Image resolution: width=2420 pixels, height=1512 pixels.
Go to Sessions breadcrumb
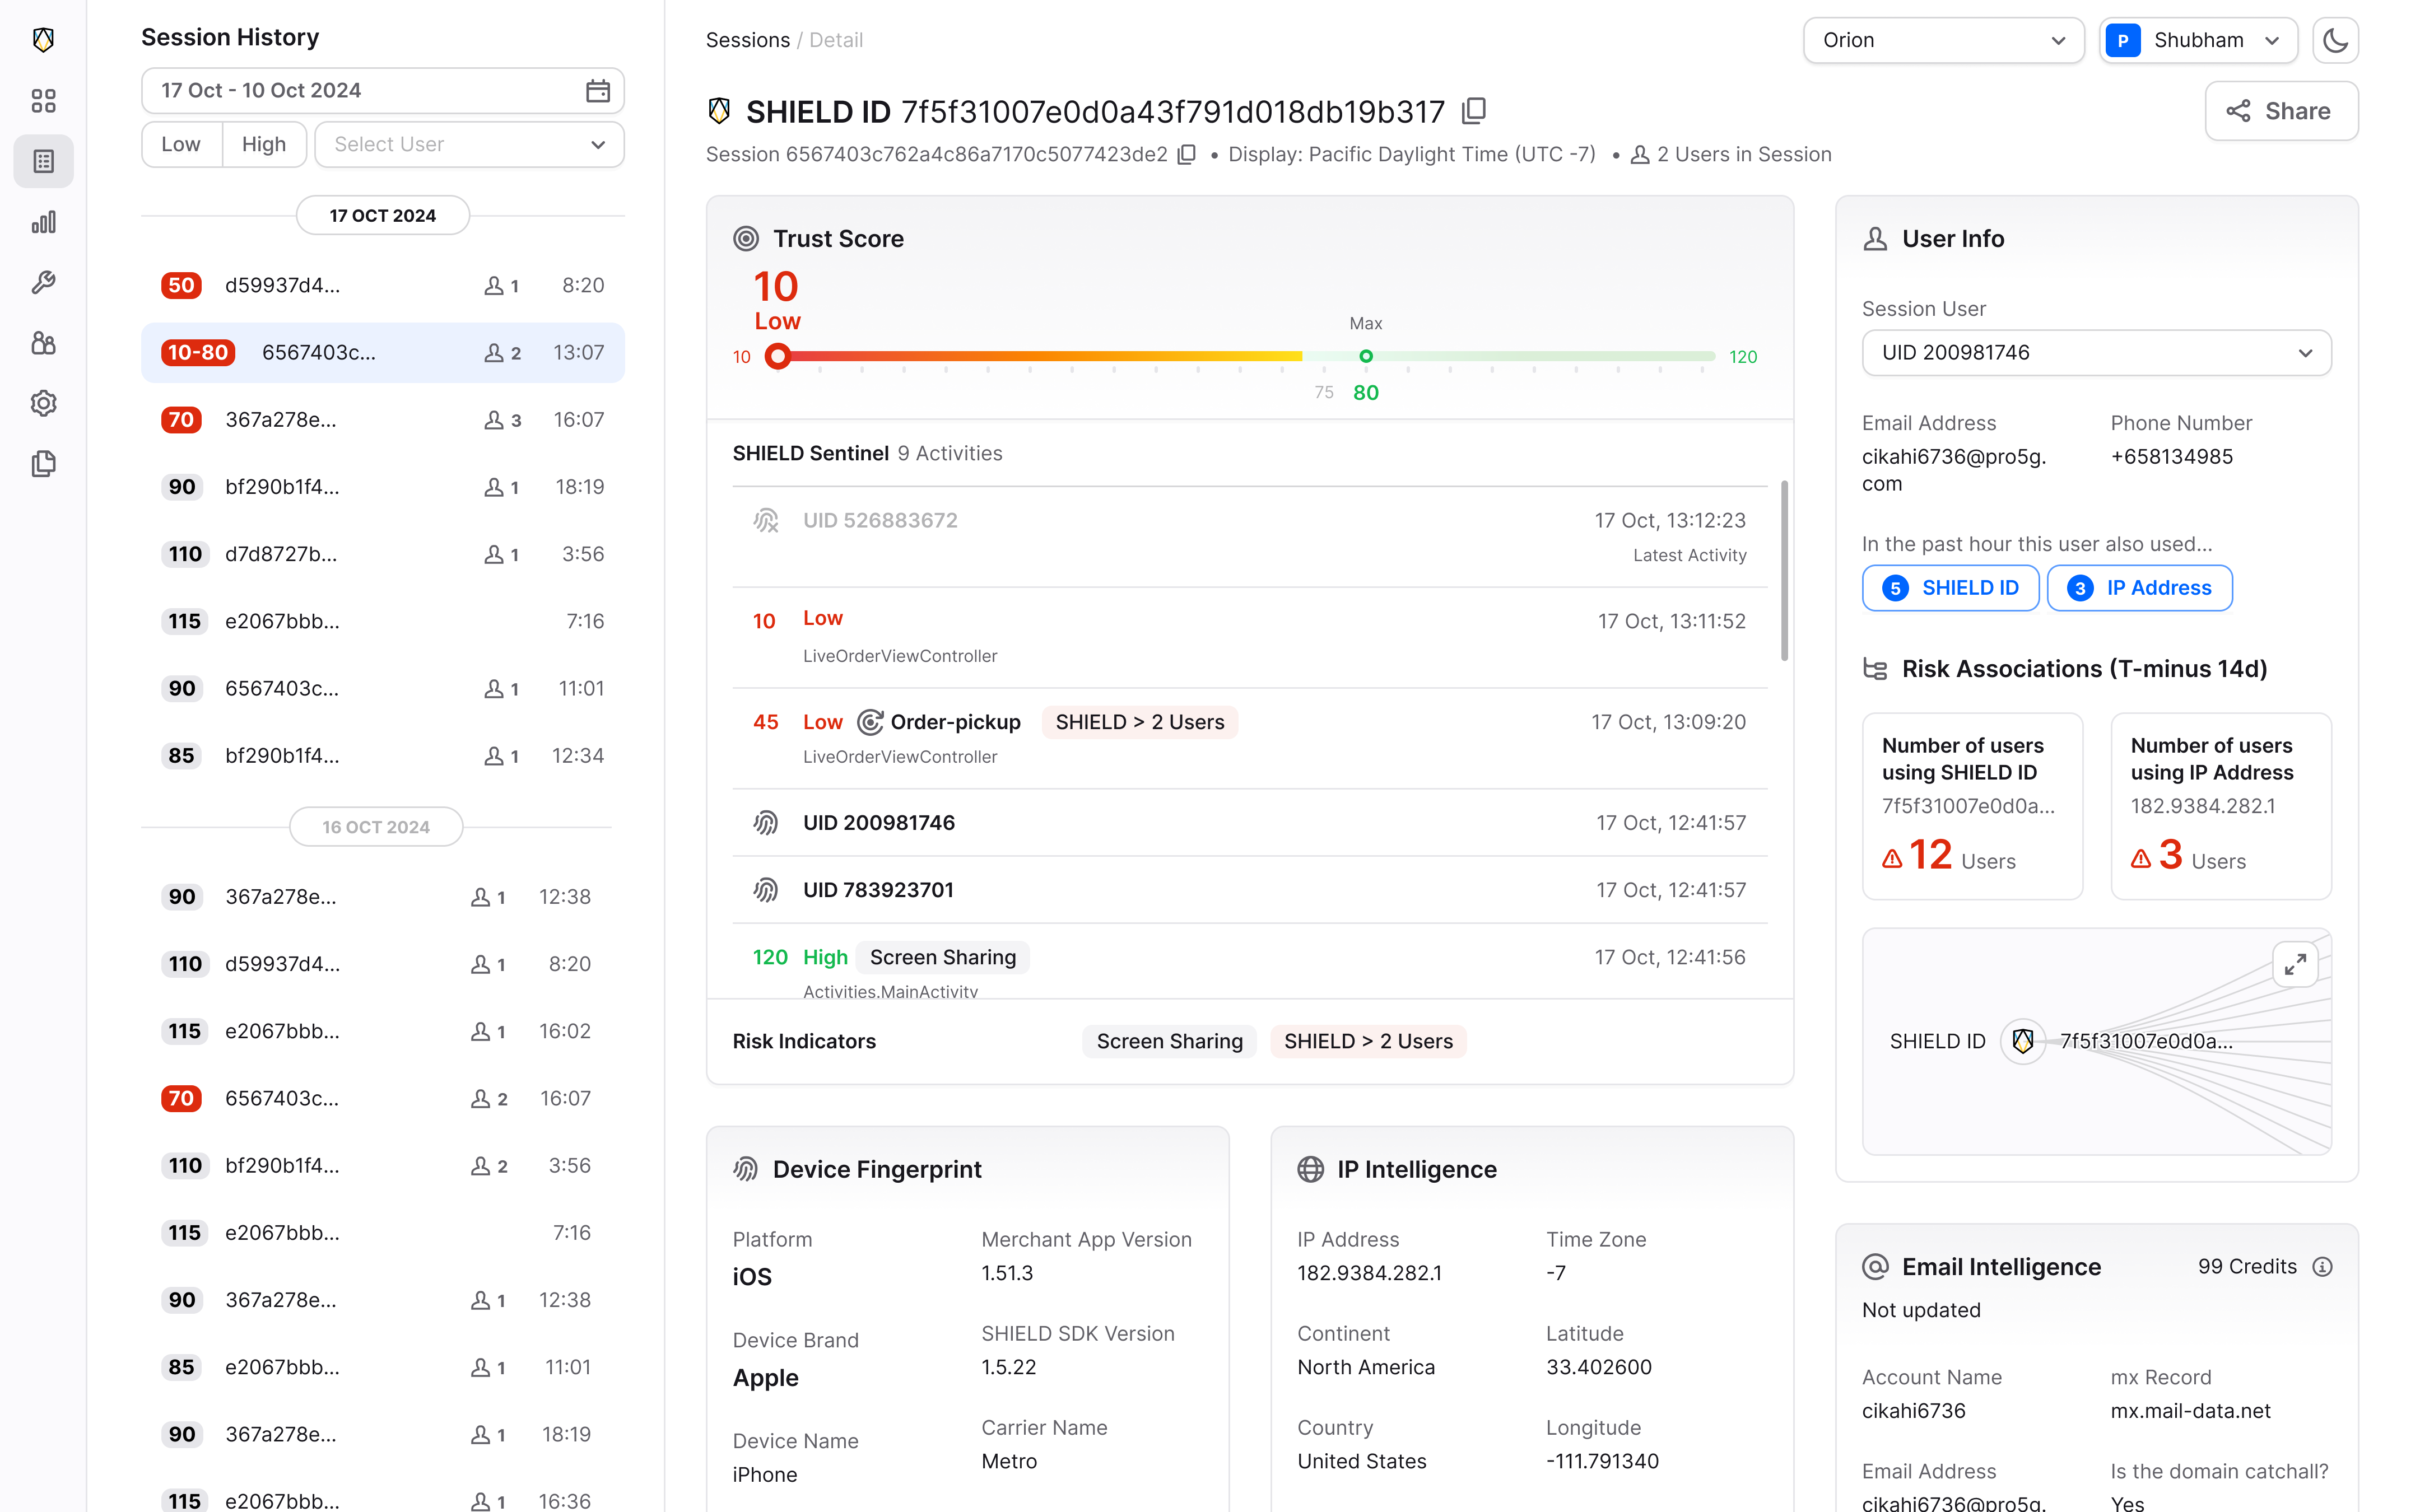click(747, 40)
